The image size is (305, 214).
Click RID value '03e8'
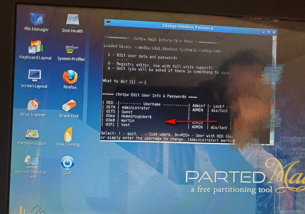(x=110, y=120)
